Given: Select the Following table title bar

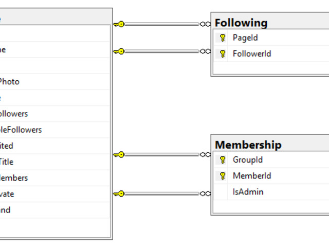Looking at the screenshot, I should (270, 23).
